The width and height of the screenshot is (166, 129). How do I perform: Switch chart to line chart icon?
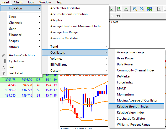126,9
